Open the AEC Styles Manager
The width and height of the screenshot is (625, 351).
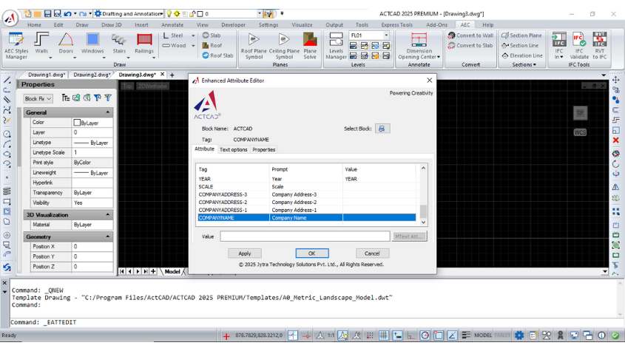(16, 46)
